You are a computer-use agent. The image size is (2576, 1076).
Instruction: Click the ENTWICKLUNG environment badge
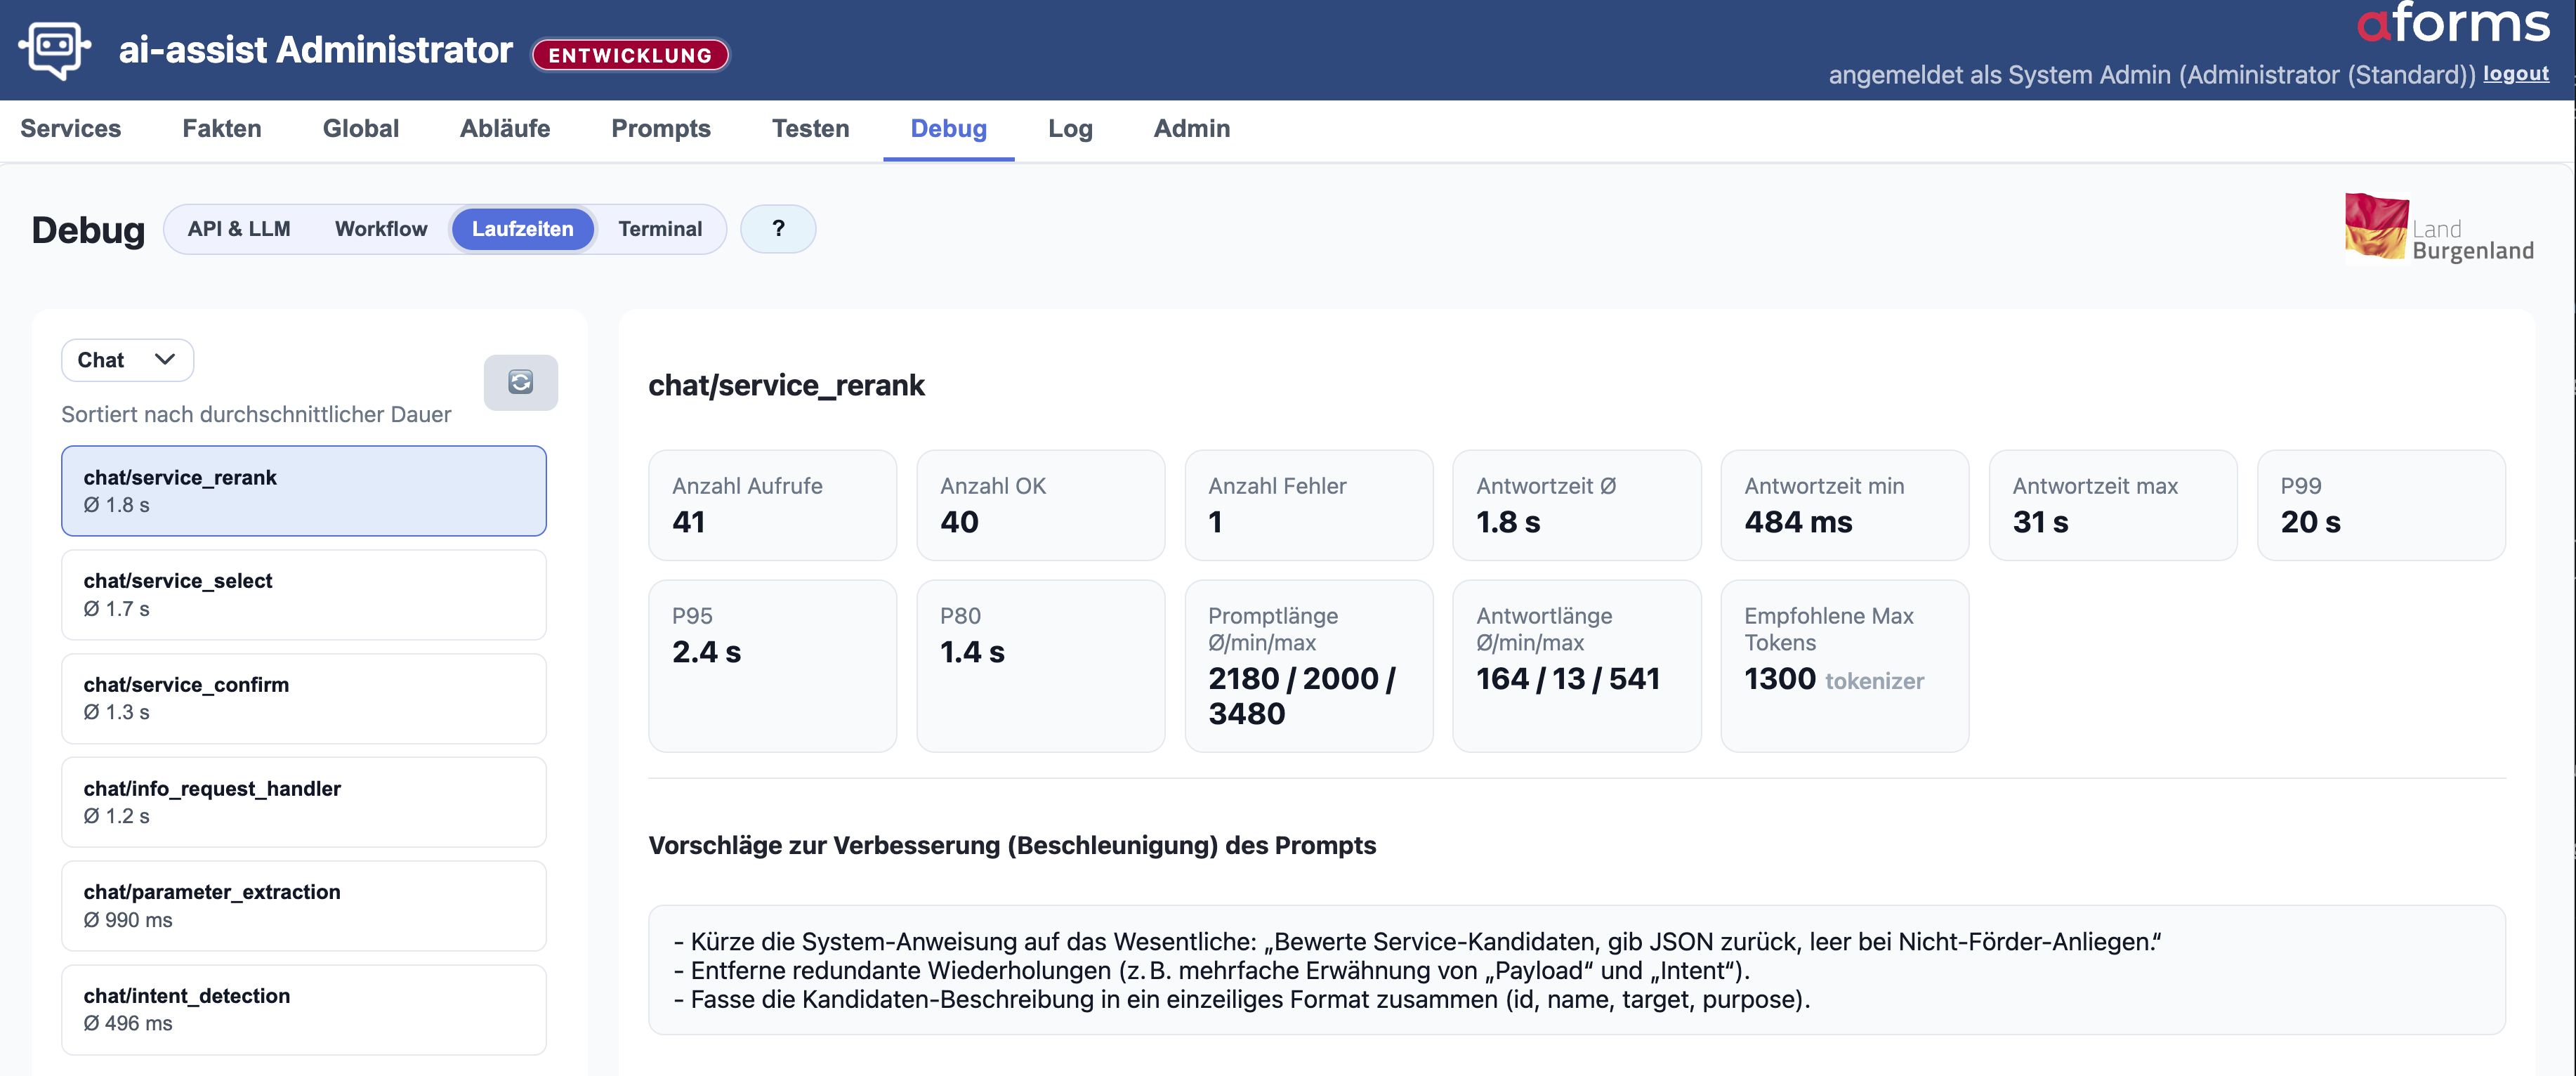point(630,55)
